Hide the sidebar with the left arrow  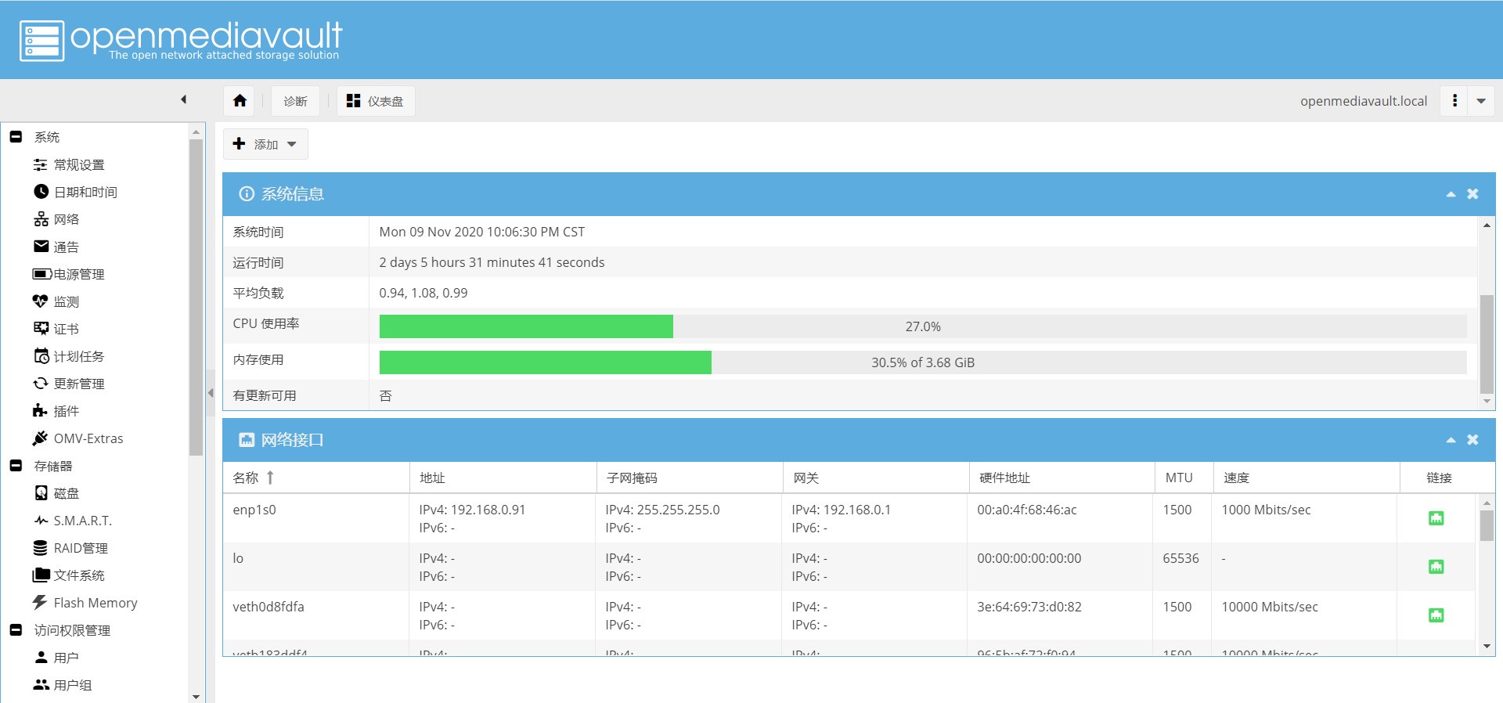pyautogui.click(x=183, y=99)
